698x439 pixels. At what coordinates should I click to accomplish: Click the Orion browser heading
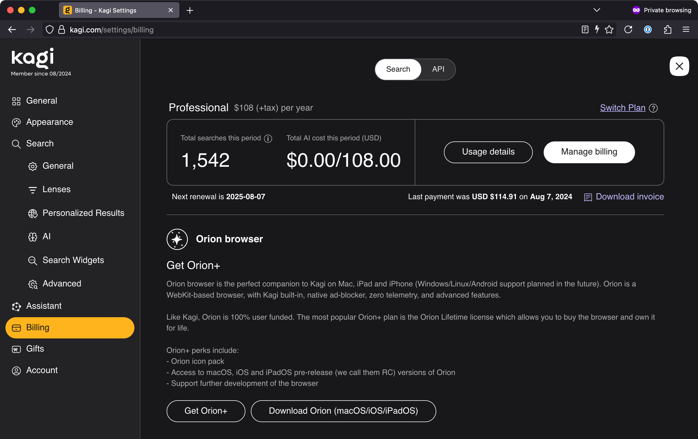coord(229,239)
